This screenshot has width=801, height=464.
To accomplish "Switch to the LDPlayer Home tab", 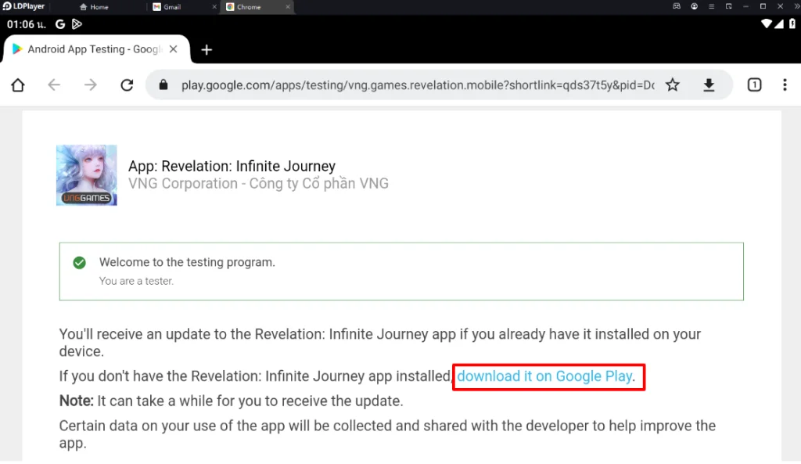I will pos(95,7).
